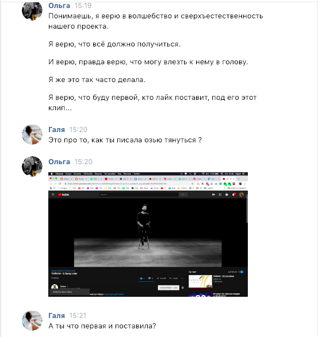
Task: Open the three-dot more actions under the video
Action: pyautogui.click(x=182, y=278)
